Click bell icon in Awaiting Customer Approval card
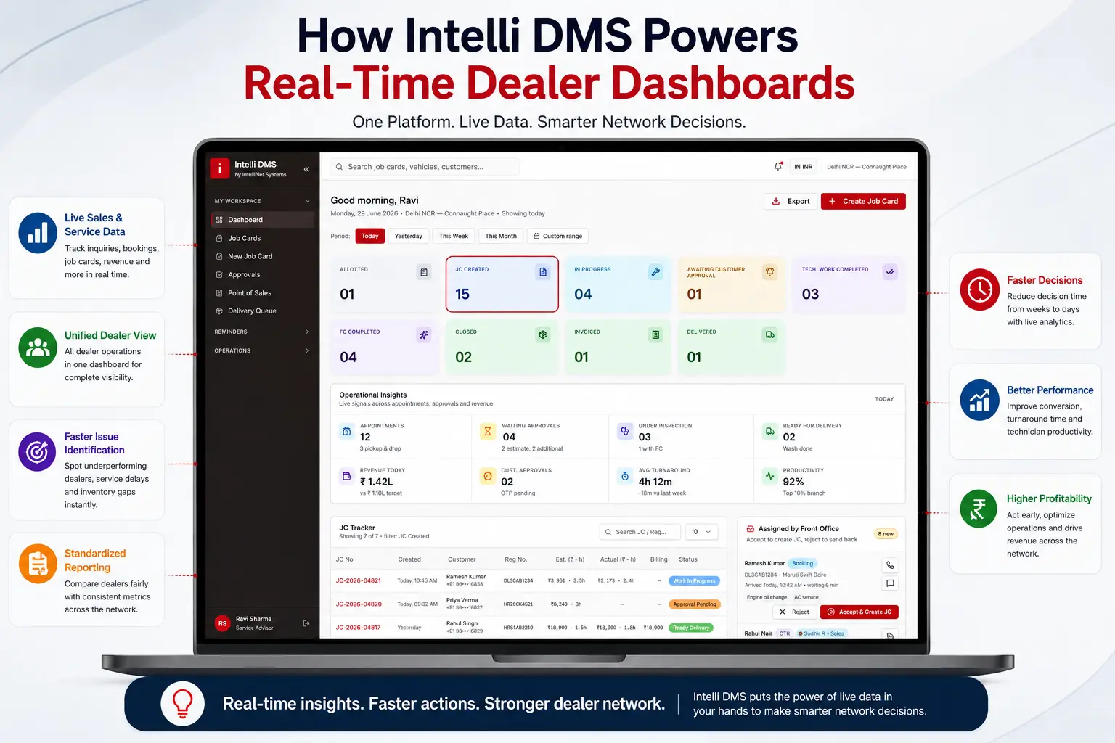Image resolution: width=1115 pixels, height=743 pixels. (769, 272)
